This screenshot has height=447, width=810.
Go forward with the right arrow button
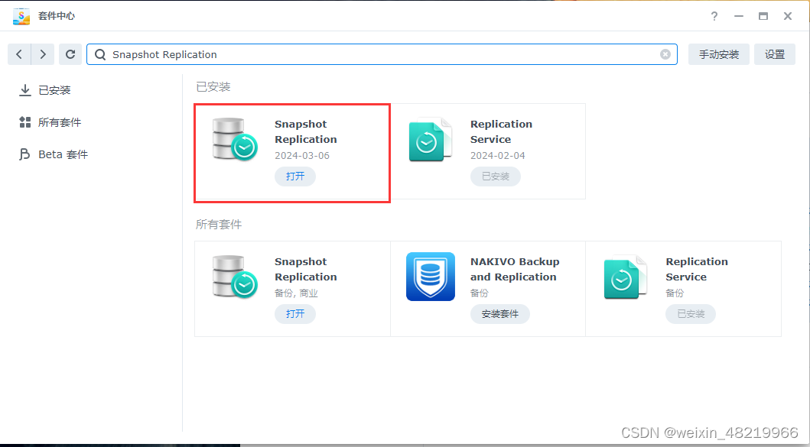coord(43,54)
